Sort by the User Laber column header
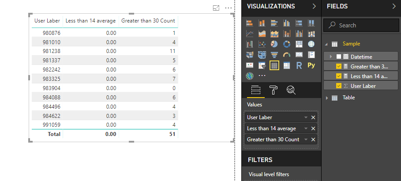The image size is (401, 181). coord(47,21)
